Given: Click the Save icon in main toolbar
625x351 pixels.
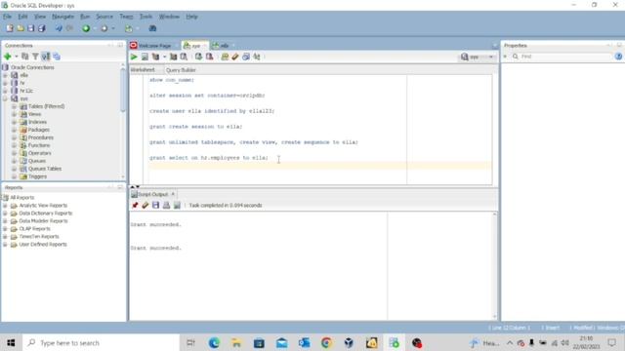Looking at the screenshot, I should point(30,28).
